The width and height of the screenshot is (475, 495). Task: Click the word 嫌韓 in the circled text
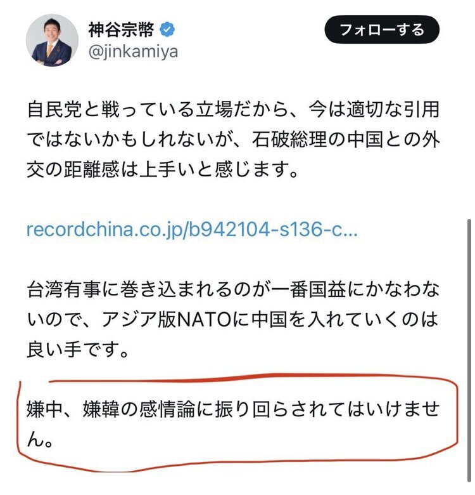point(101,409)
